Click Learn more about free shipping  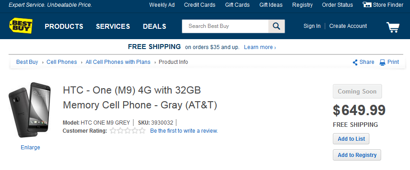coord(260,47)
